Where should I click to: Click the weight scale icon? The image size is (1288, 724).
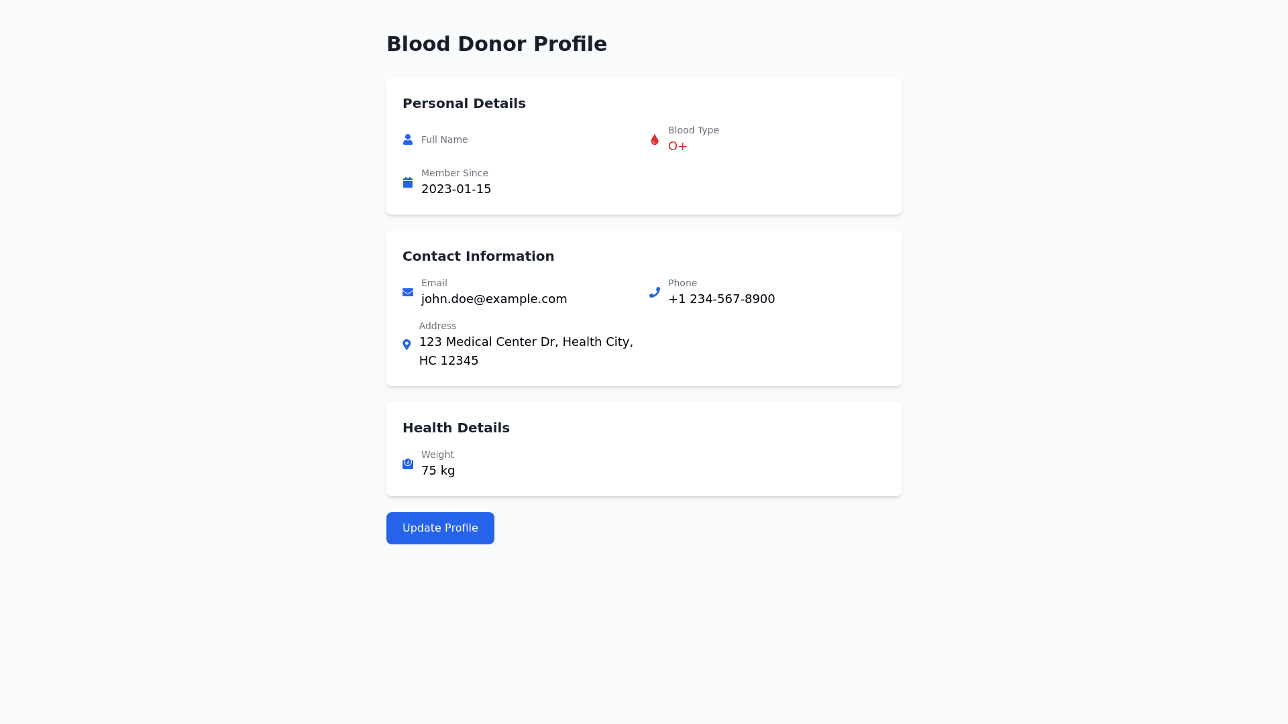(x=408, y=464)
